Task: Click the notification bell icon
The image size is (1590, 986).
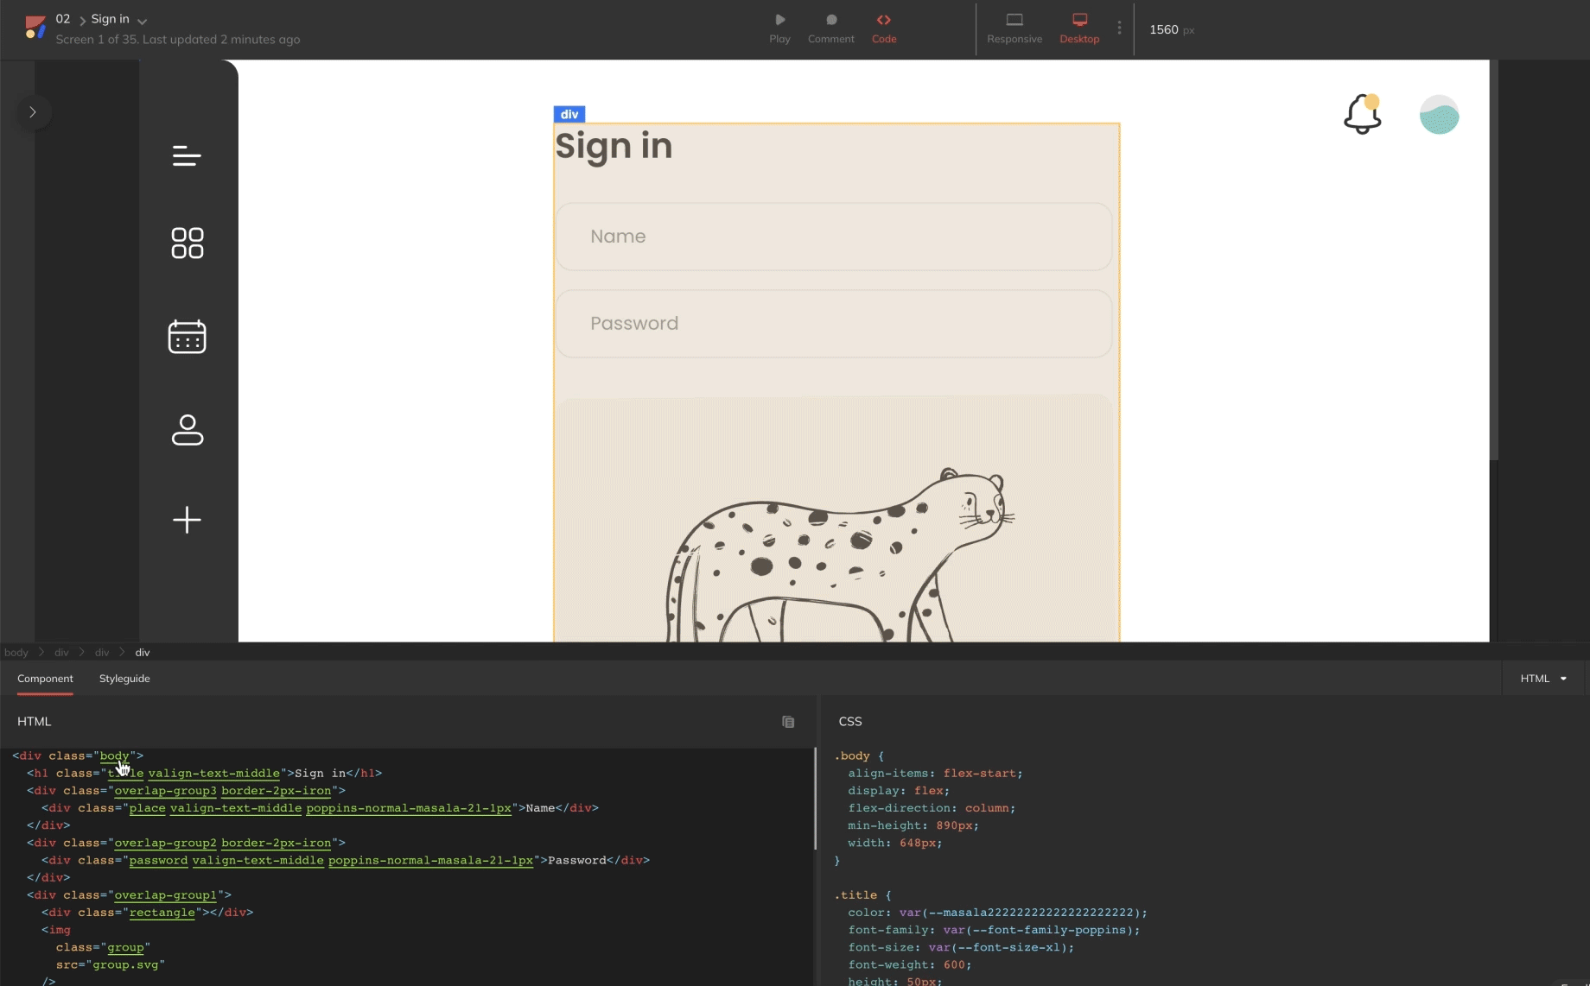Action: point(1362,115)
